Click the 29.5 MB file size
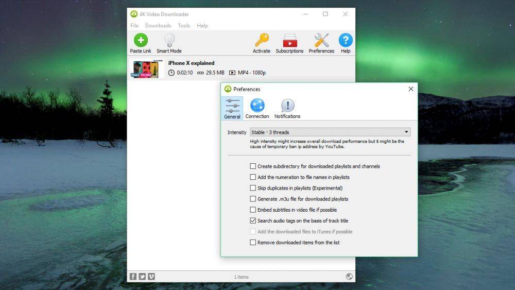Image resolution: width=515 pixels, height=290 pixels. click(x=215, y=73)
